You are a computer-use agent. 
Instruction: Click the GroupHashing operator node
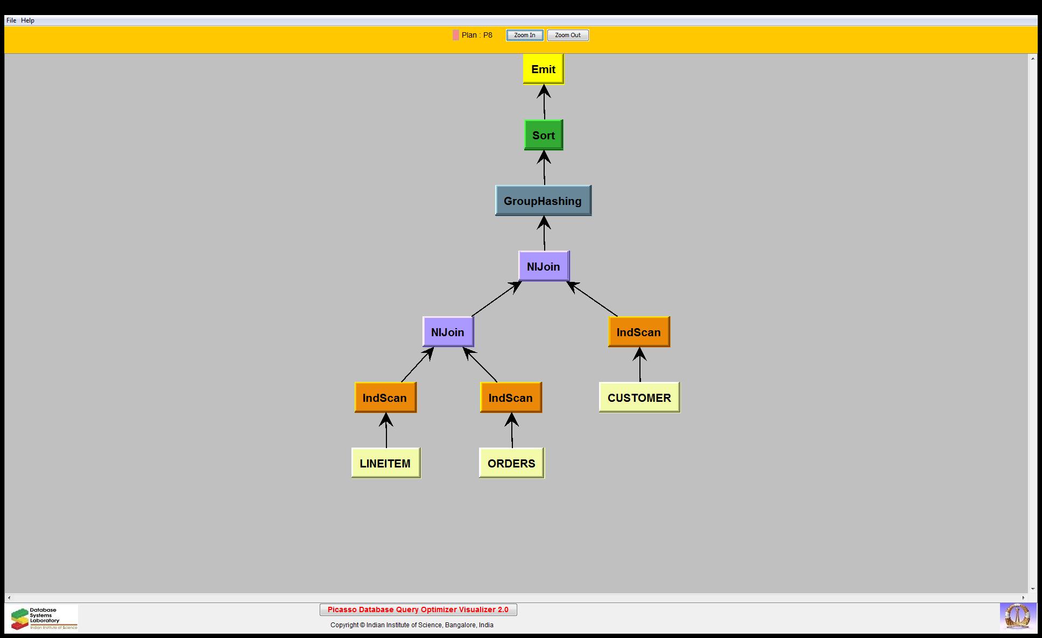click(543, 201)
